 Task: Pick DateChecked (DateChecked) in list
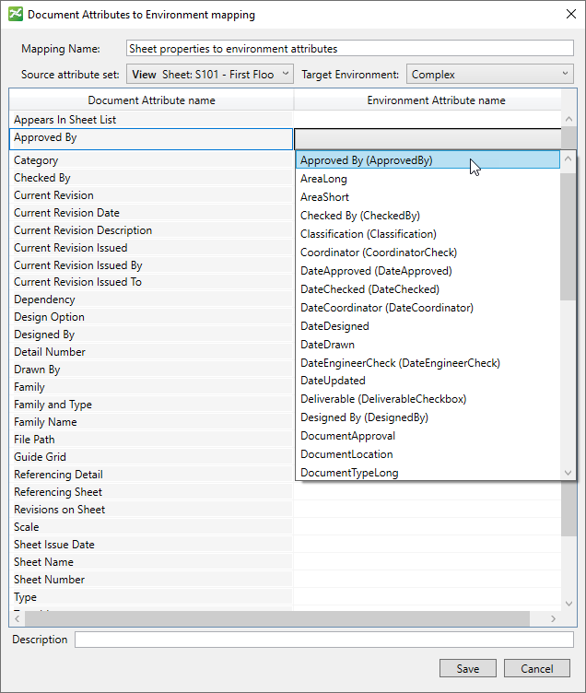(428, 289)
